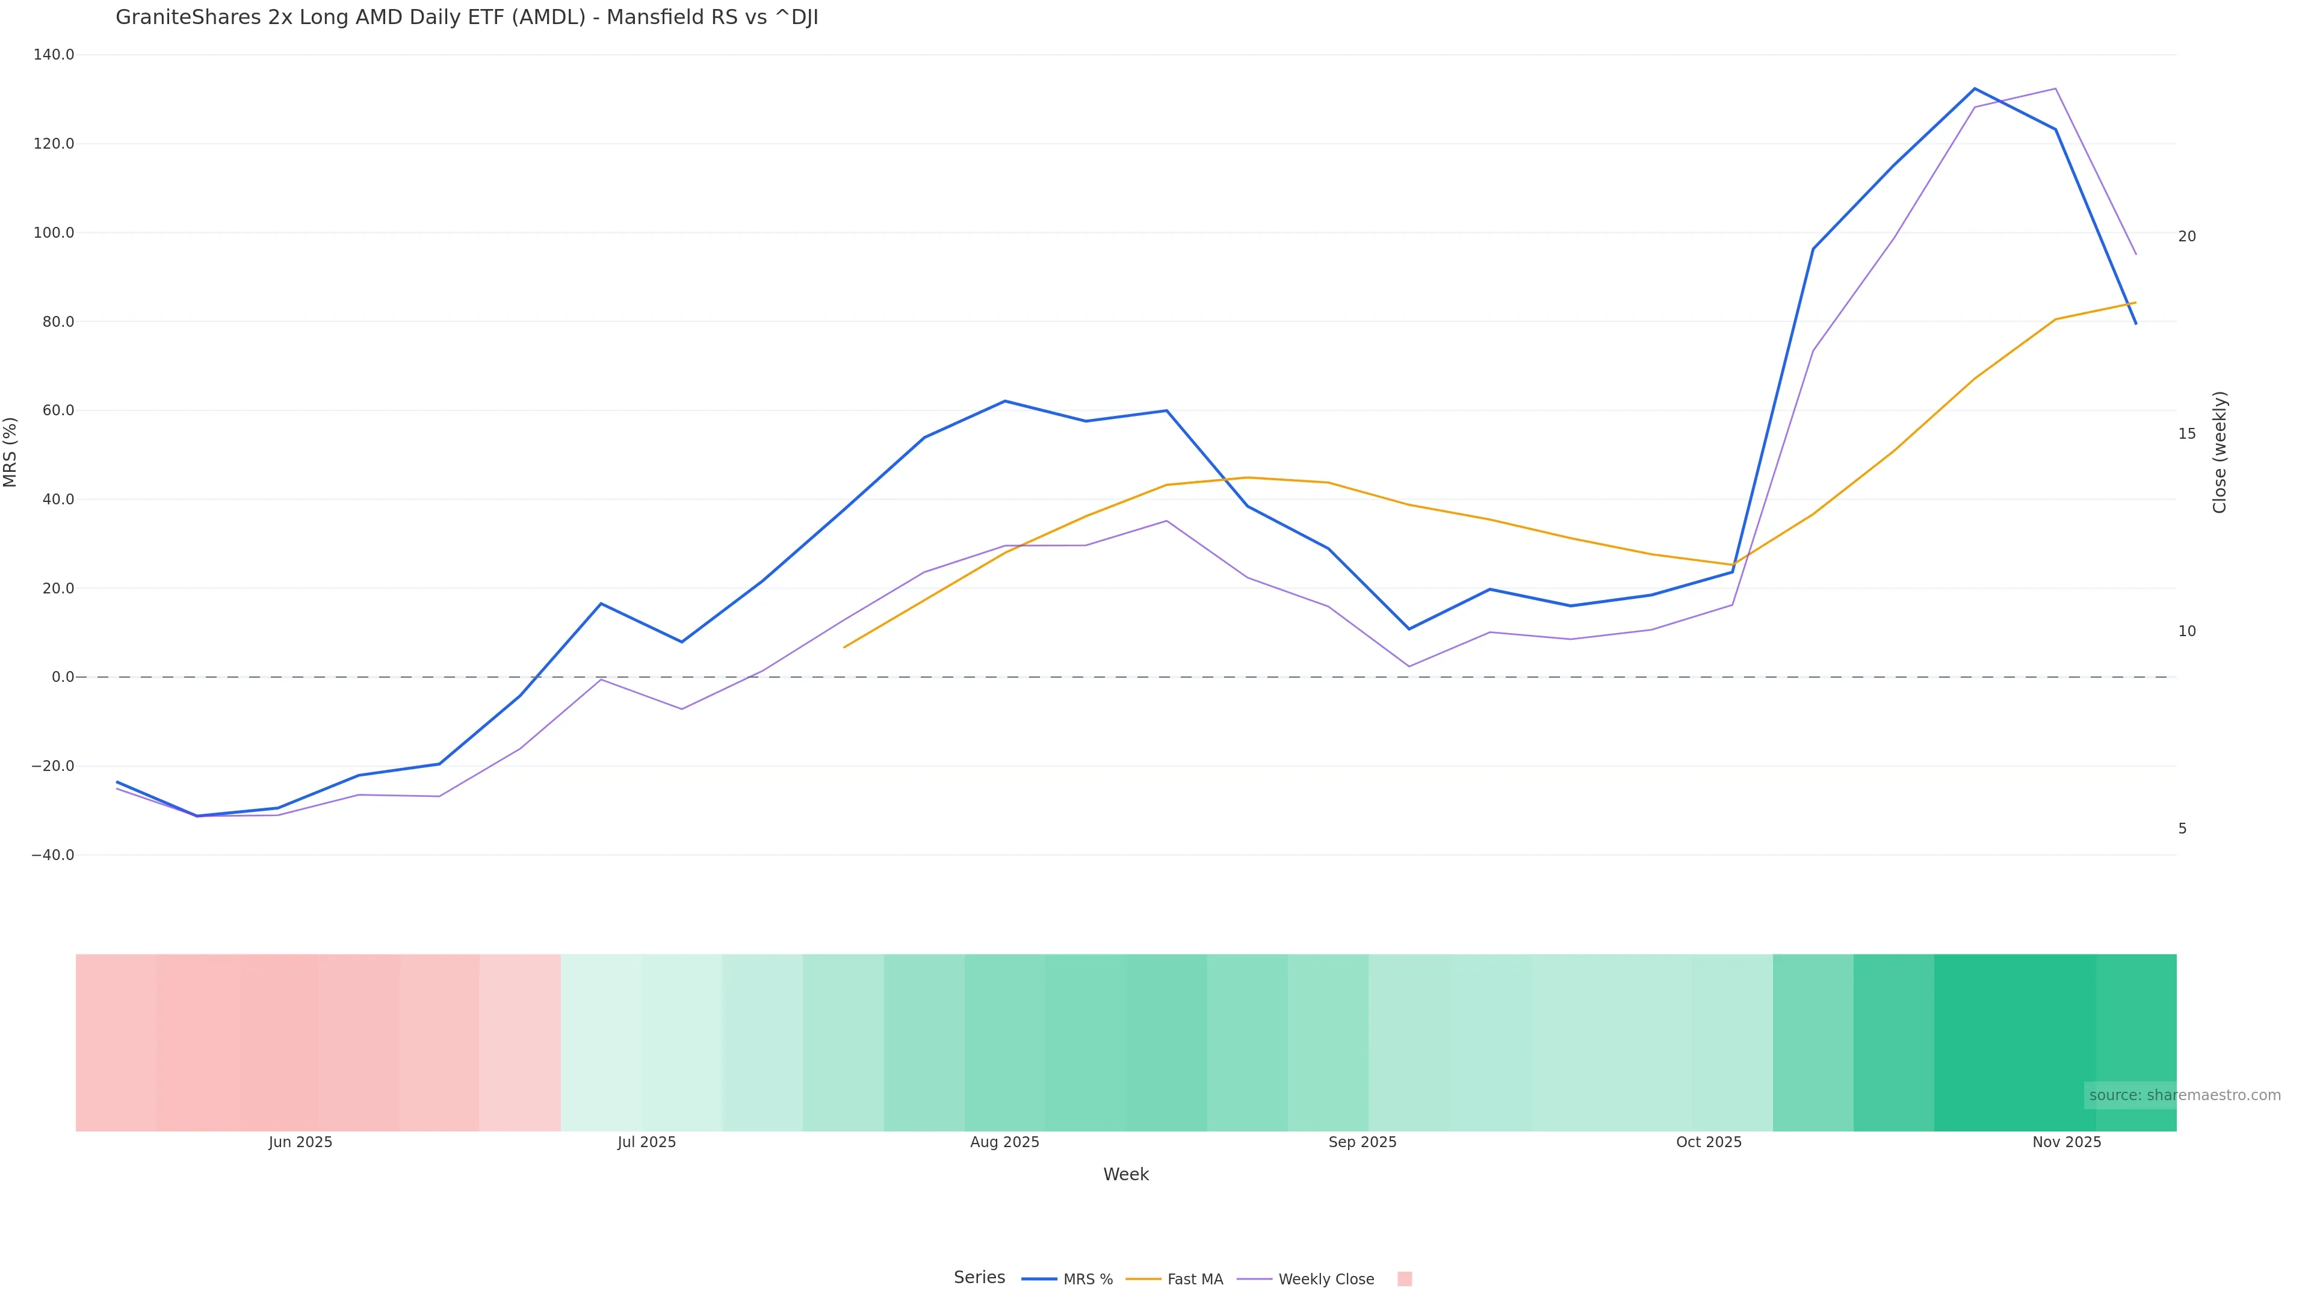Click the sharemaestro.com source watermark
Screen dimensions: 2311x1300
click(x=2183, y=1095)
